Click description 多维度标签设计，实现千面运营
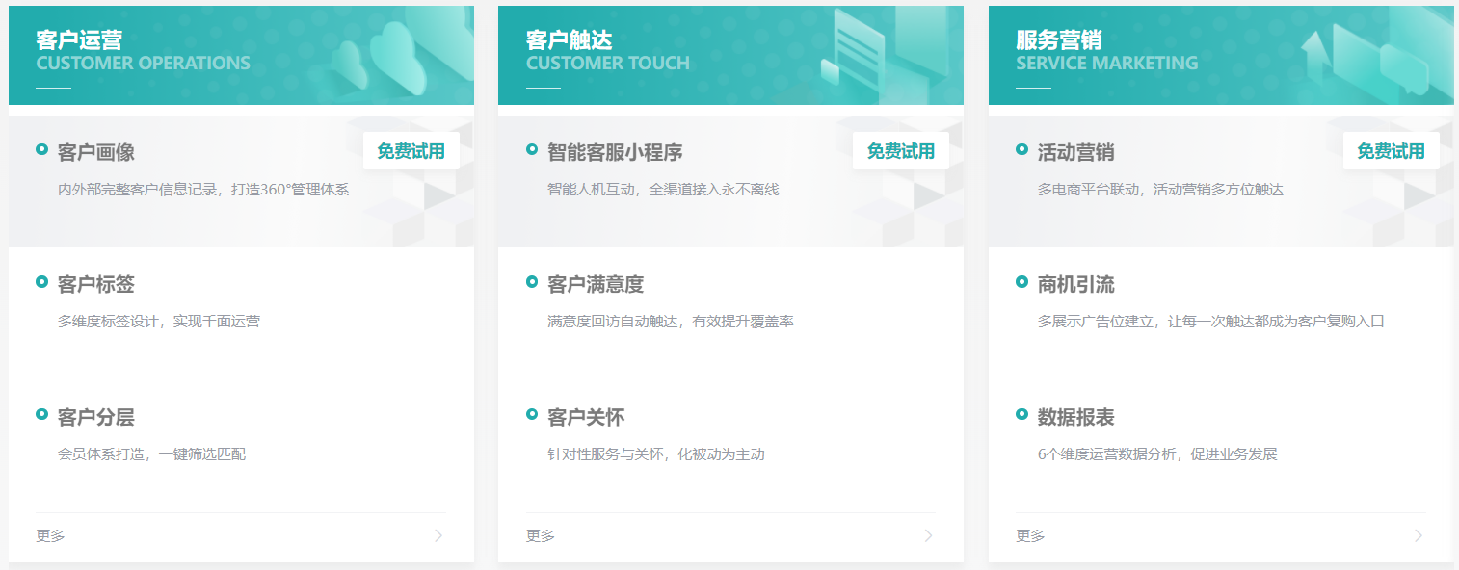The height and width of the screenshot is (570, 1459). [x=159, y=322]
